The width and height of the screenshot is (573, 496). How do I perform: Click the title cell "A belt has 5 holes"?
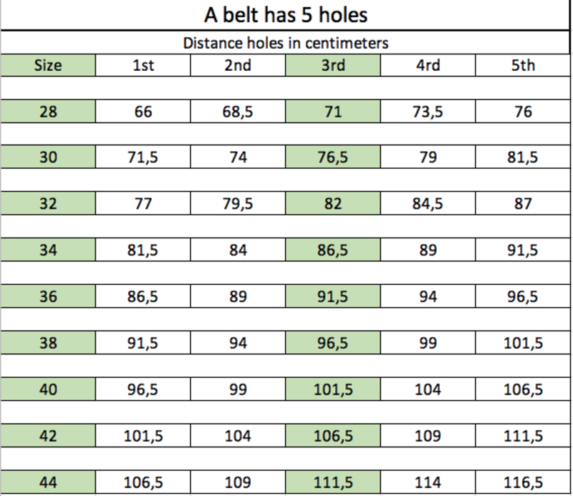pos(286,14)
